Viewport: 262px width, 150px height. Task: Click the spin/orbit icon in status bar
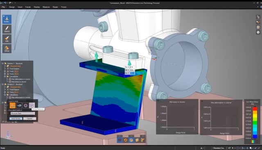(x=243, y=148)
